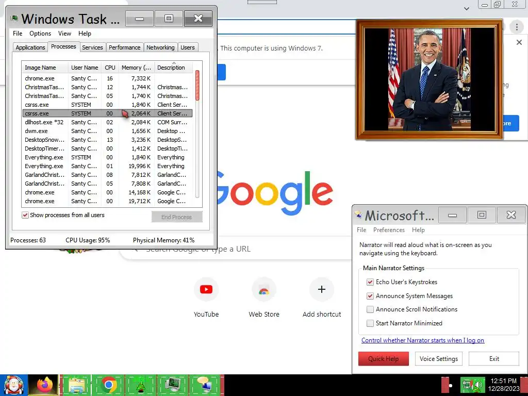This screenshot has width=528, height=396.
Task: Sort by the Image Name column header
Action: pyautogui.click(x=45, y=68)
